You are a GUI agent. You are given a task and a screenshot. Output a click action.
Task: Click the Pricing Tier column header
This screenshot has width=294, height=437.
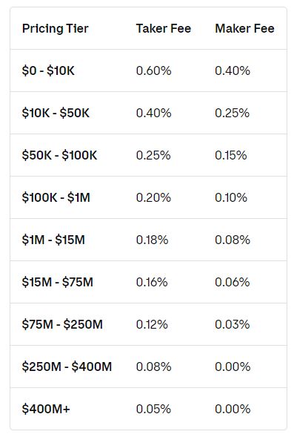pyautogui.click(x=55, y=28)
